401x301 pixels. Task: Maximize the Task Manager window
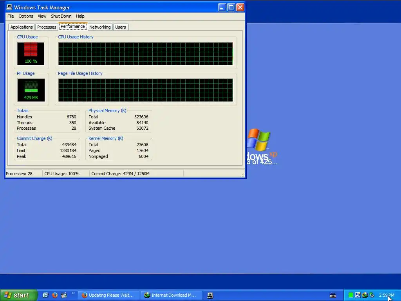click(x=231, y=7)
